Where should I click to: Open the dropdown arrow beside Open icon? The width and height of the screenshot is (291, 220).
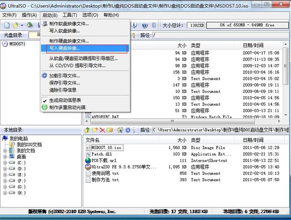pyautogui.click(x=22, y=26)
